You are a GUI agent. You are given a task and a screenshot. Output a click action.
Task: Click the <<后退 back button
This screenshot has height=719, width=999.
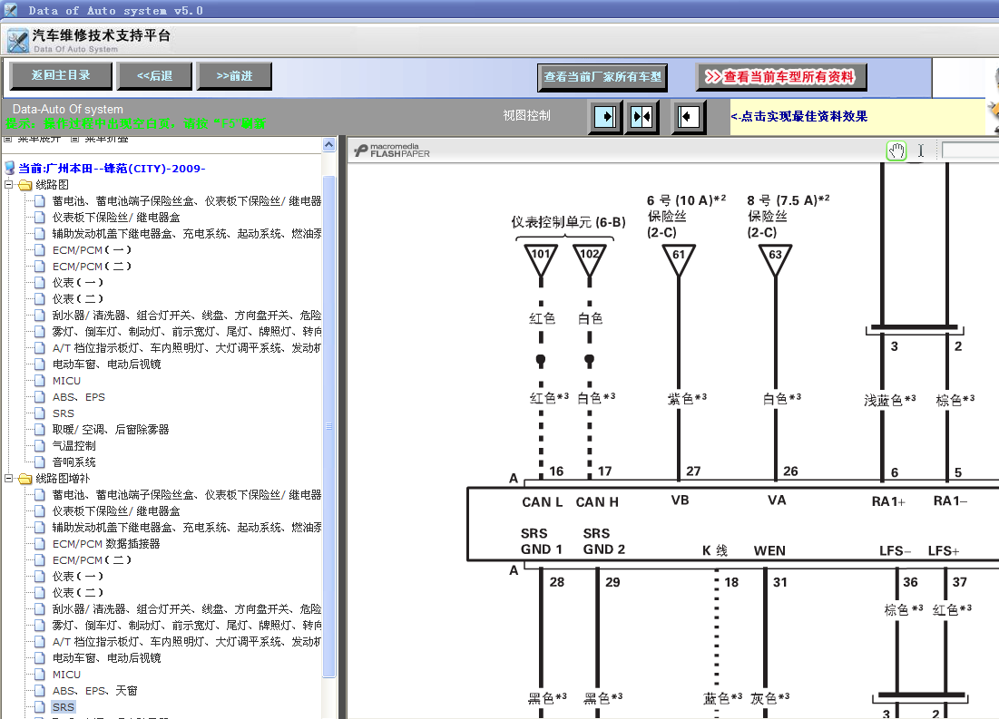[155, 76]
